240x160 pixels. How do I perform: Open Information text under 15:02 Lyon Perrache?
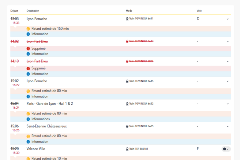[40, 96]
